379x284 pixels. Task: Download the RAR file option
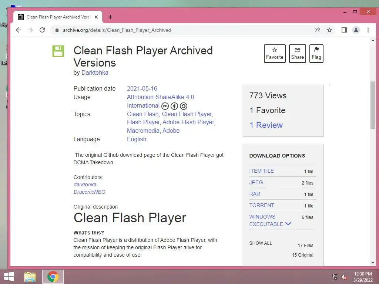coord(255,194)
